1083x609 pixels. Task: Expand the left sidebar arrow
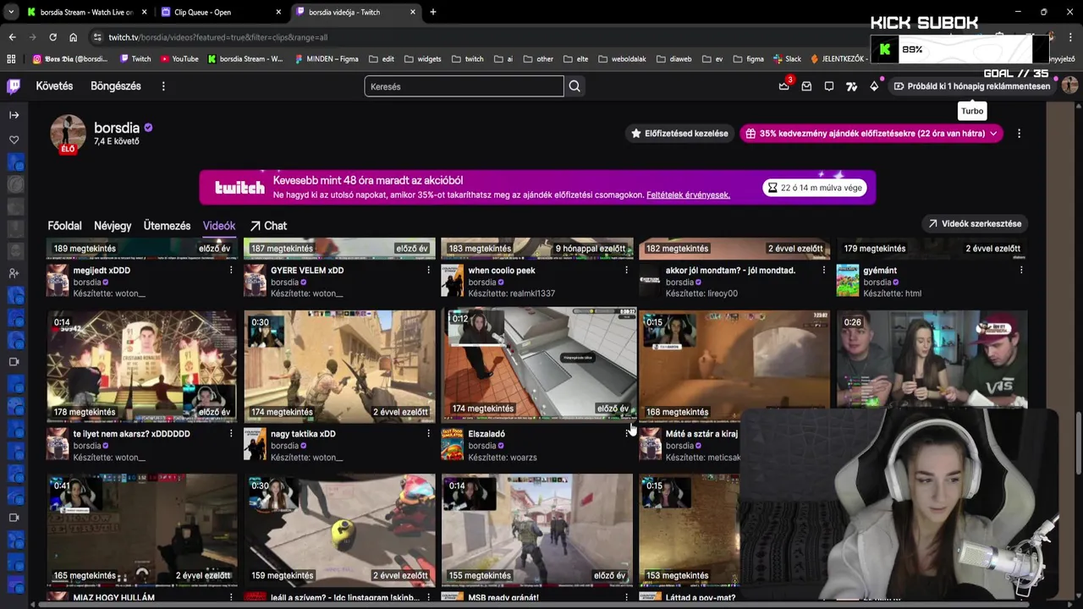[x=14, y=115]
